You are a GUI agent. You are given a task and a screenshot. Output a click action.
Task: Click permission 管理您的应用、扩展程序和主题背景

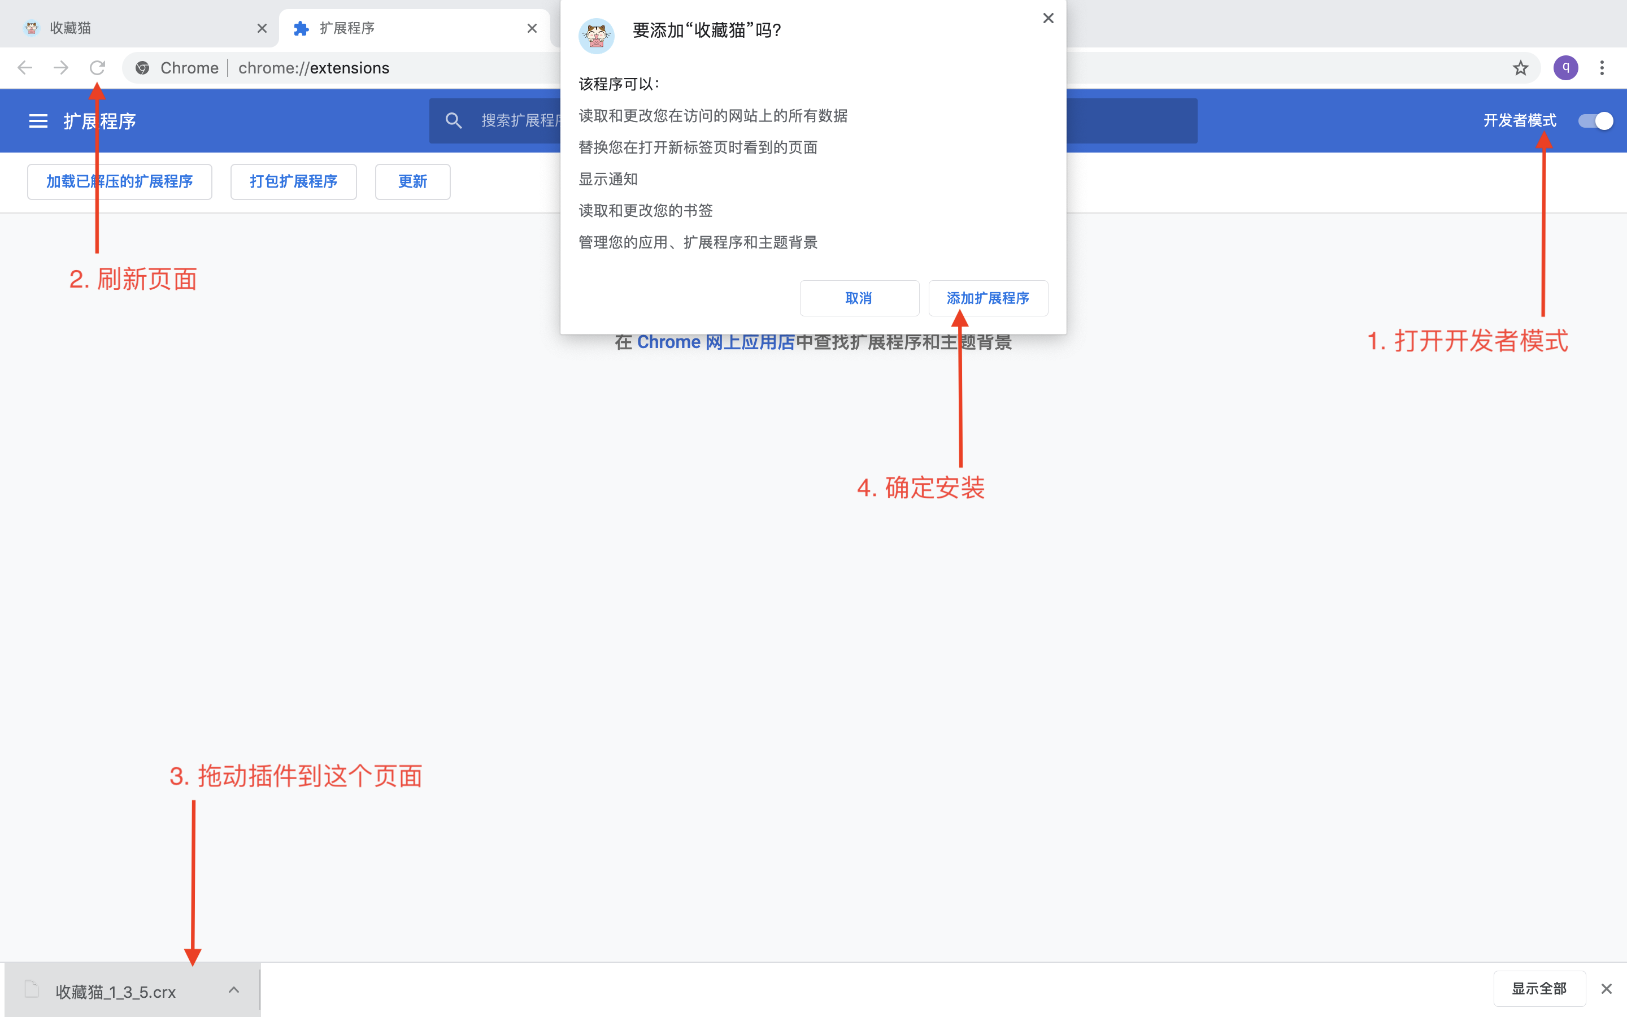698,242
